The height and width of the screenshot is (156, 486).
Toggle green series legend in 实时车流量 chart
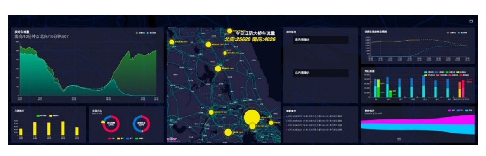[140, 33]
